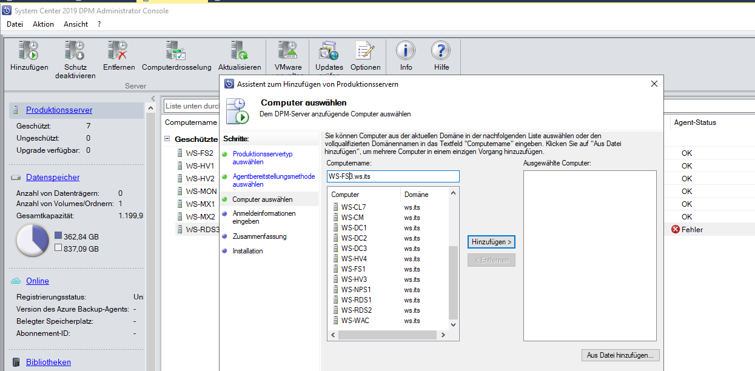Click the Info toolbar icon

click(x=406, y=50)
